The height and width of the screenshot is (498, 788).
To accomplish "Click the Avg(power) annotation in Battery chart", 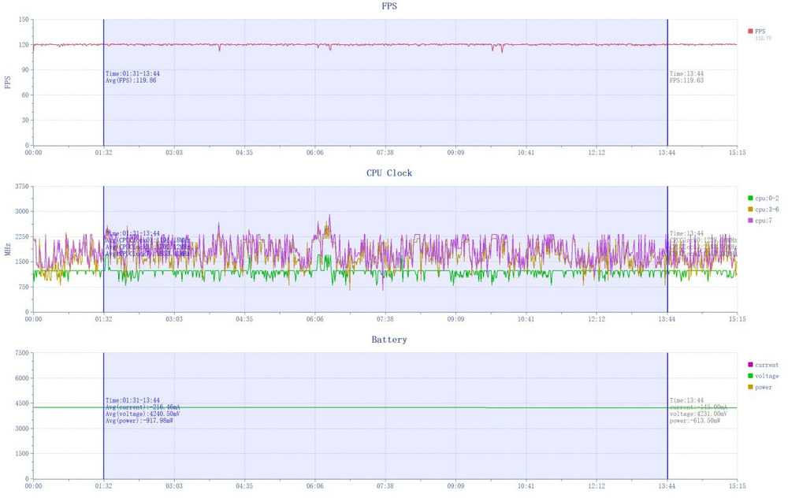I will [139, 421].
